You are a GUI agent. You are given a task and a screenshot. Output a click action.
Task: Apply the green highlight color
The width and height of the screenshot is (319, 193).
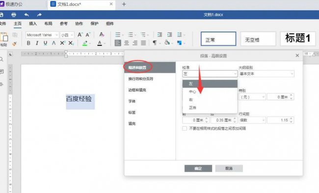tap(85, 43)
